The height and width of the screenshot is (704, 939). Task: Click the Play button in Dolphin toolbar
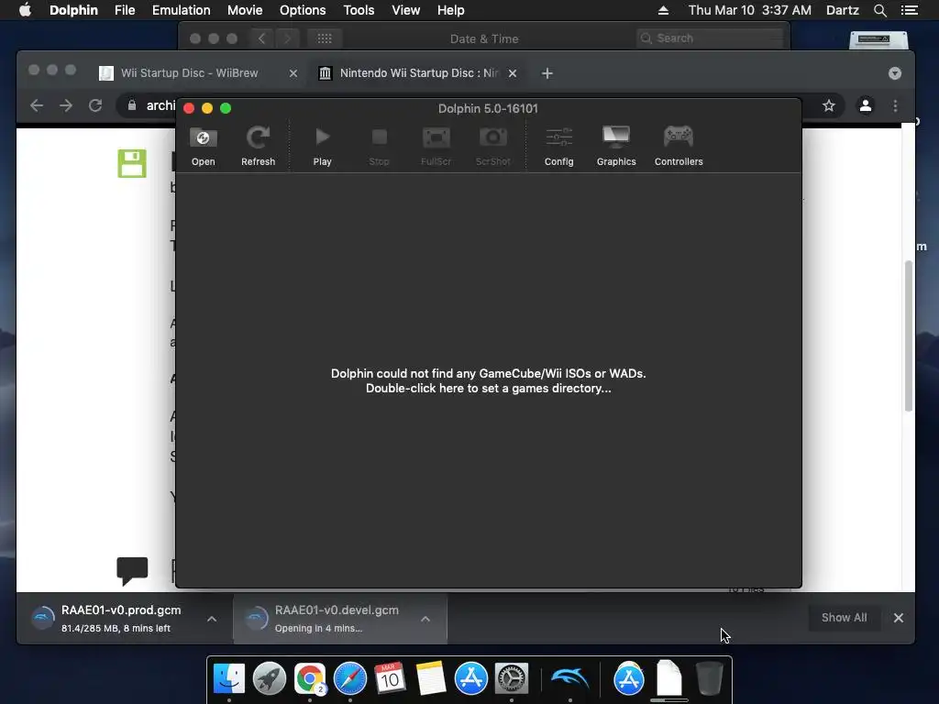point(322,137)
